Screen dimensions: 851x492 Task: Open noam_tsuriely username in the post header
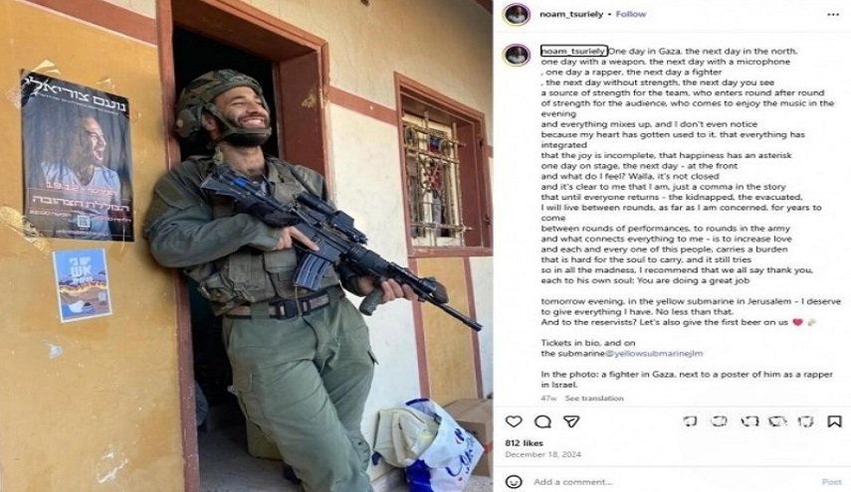pyautogui.click(x=571, y=14)
